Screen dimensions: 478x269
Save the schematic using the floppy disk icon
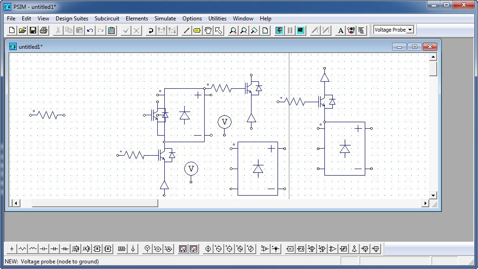33,30
